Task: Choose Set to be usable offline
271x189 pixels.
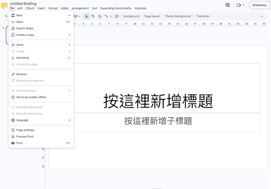Action: pyautogui.click(x=41, y=97)
